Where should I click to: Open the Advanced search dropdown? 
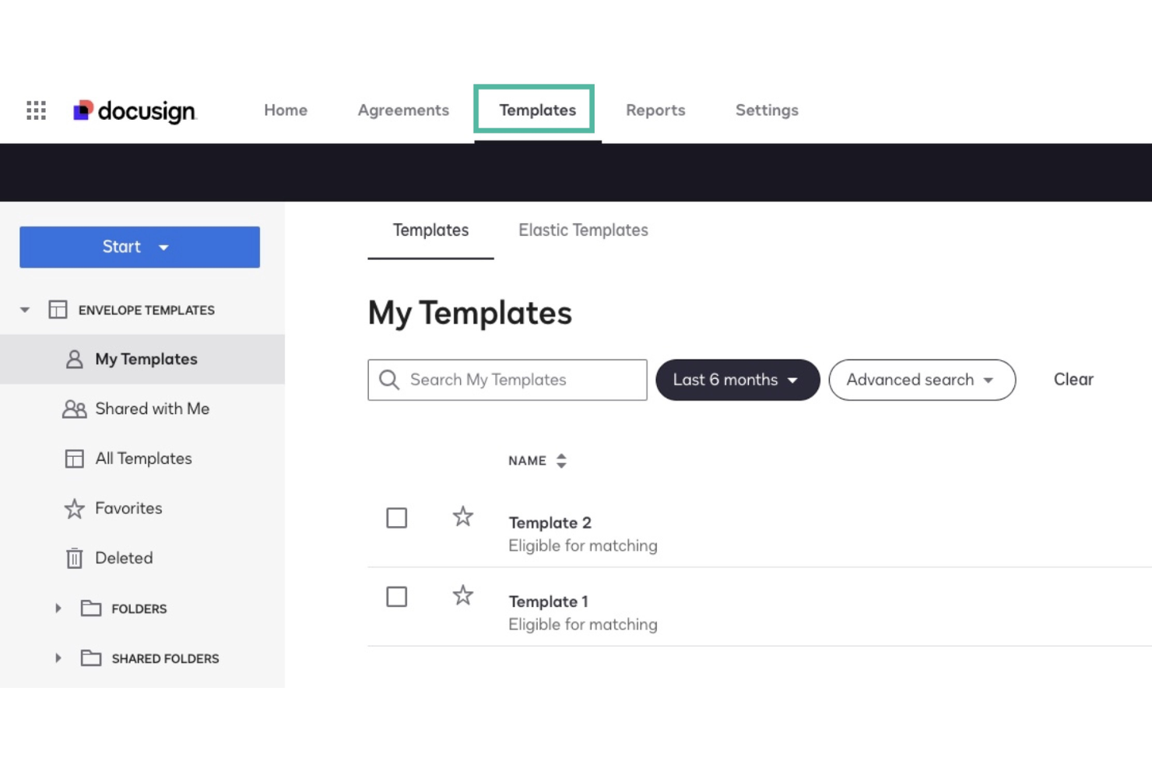click(922, 380)
